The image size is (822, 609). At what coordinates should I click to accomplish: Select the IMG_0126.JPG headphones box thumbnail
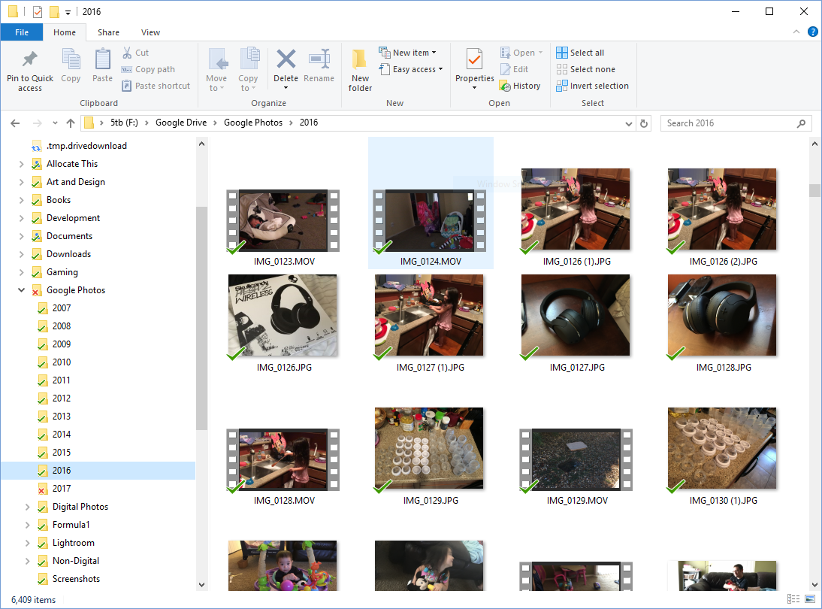[x=283, y=316]
